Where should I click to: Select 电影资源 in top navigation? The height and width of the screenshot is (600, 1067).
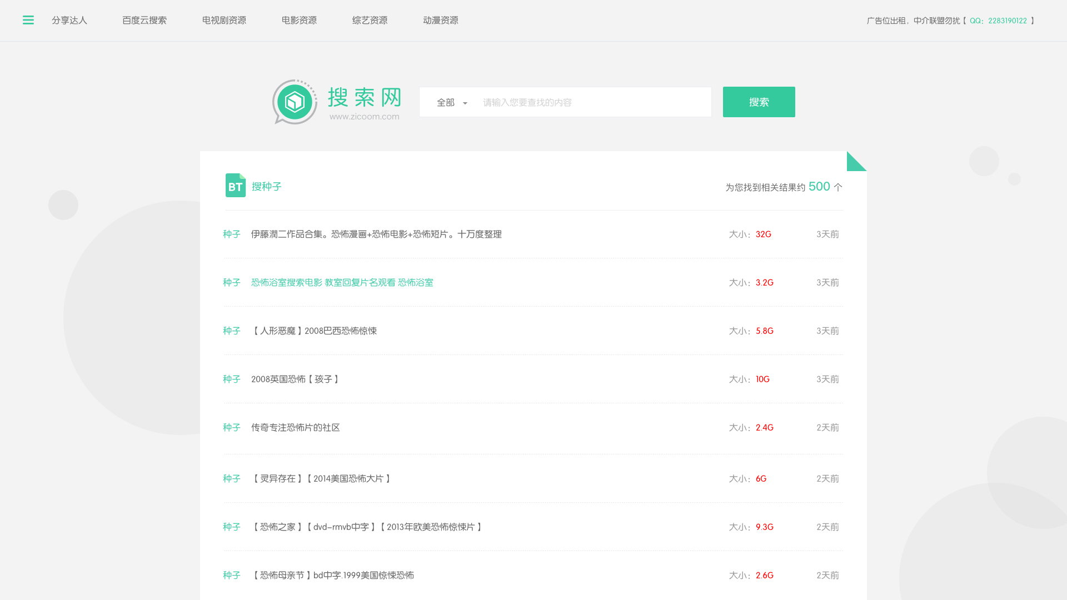tap(299, 20)
